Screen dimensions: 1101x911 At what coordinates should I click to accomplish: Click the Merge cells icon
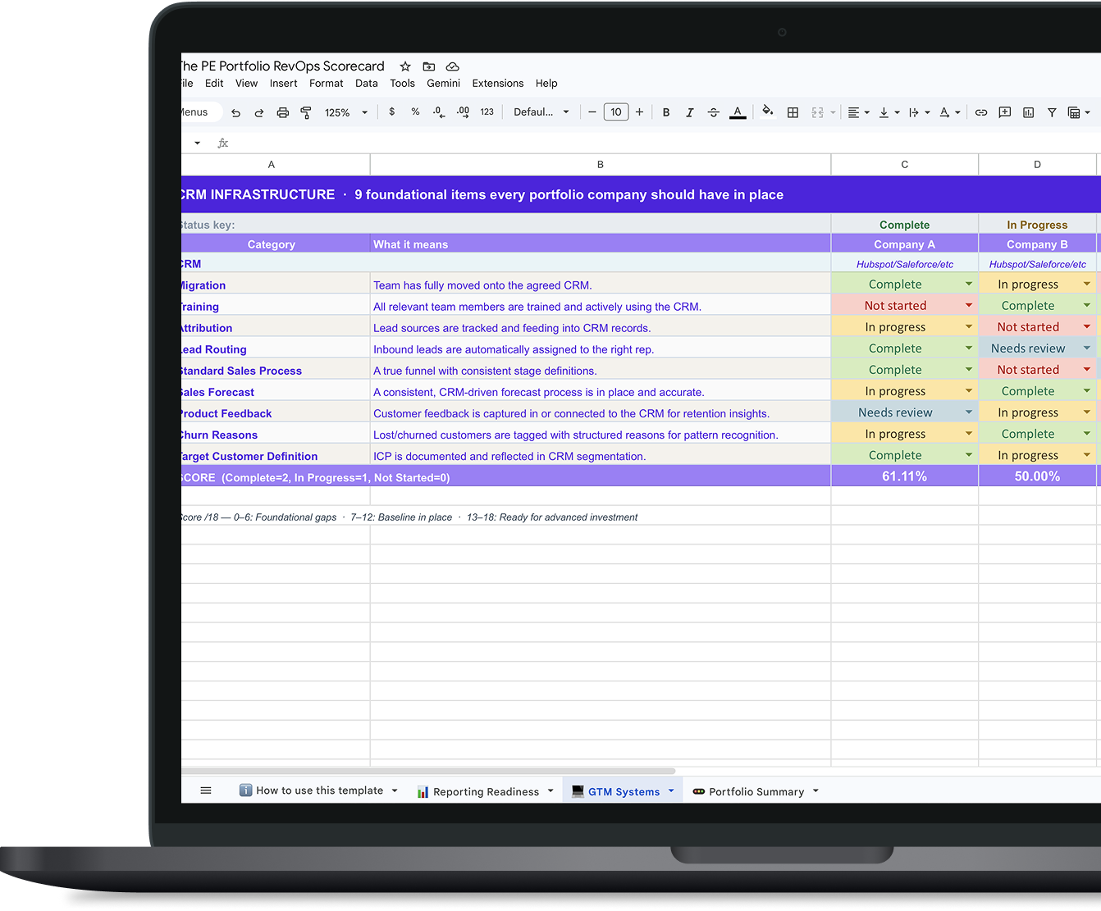click(x=818, y=112)
